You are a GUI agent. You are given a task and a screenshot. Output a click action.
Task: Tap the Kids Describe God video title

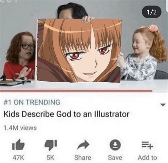[66, 114]
